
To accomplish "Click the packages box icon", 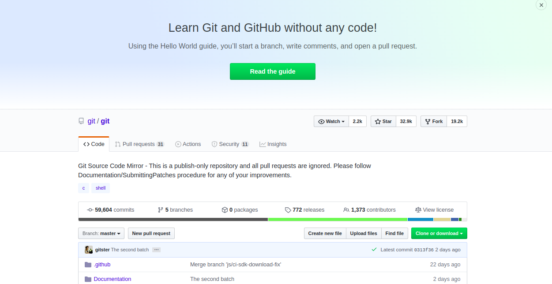I will [225, 210].
